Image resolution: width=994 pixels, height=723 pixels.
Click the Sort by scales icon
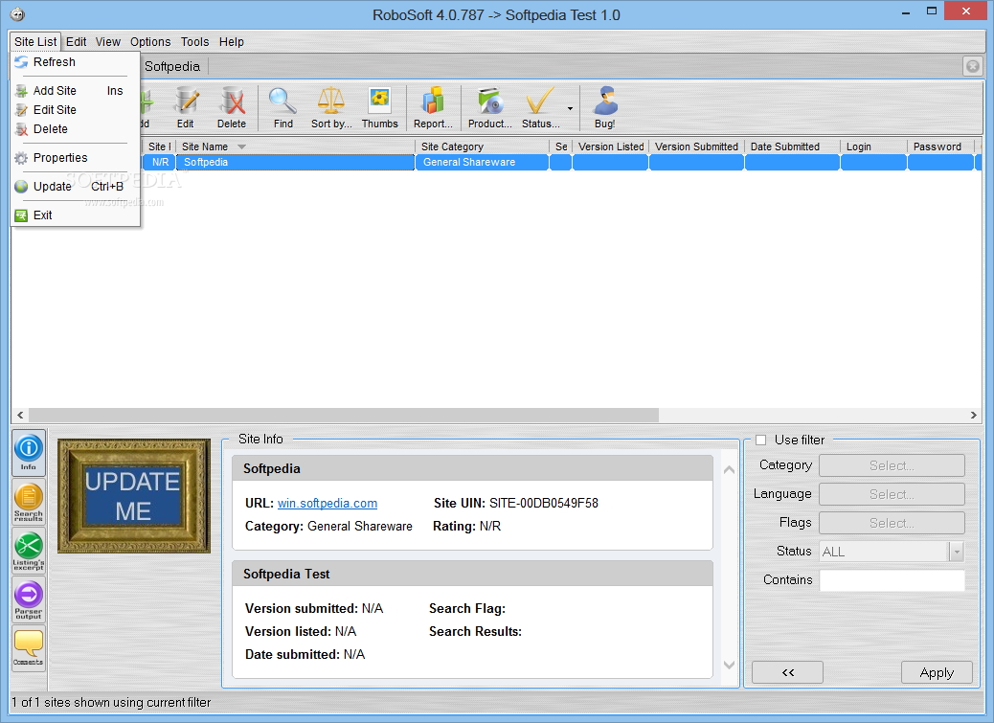click(x=331, y=107)
